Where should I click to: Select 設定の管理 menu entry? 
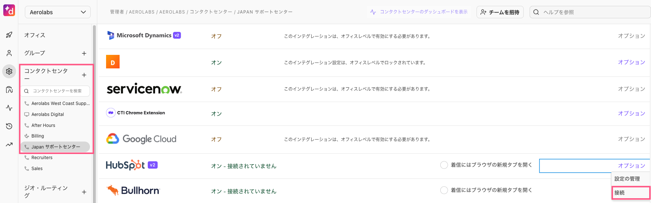(x=631, y=179)
